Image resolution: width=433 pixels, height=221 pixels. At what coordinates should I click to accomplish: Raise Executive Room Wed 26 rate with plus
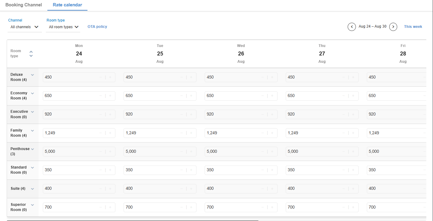[272, 114]
